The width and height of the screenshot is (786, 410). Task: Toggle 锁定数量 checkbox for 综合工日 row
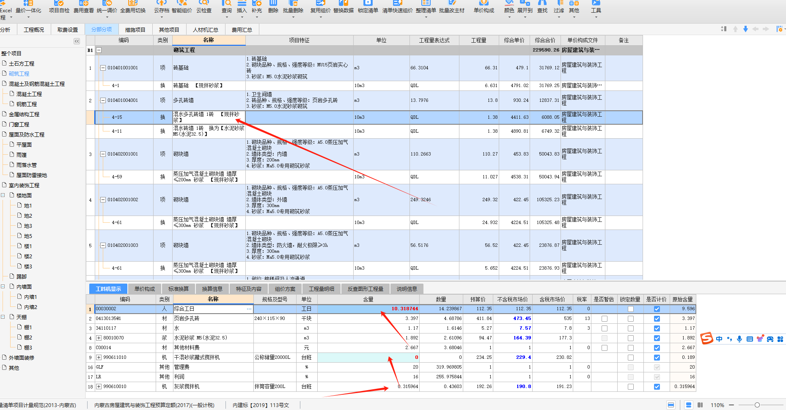click(x=631, y=309)
